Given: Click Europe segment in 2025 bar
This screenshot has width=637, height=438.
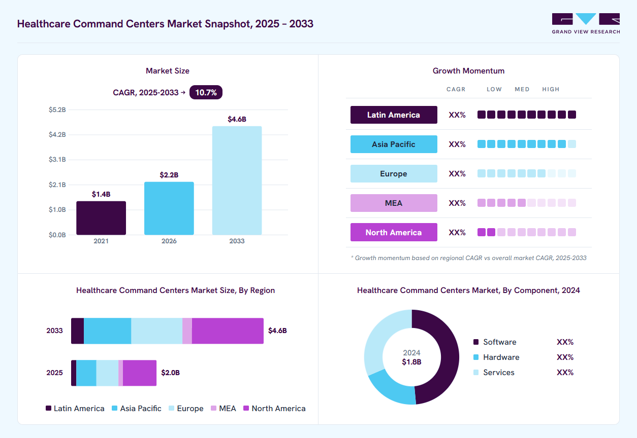Looking at the screenshot, I should click(x=107, y=373).
